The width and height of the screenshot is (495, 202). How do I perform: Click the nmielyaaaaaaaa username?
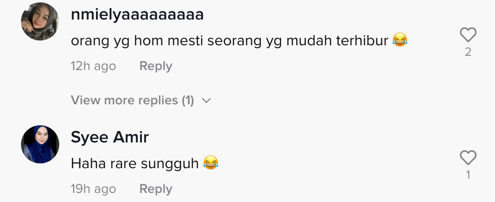pyautogui.click(x=137, y=15)
